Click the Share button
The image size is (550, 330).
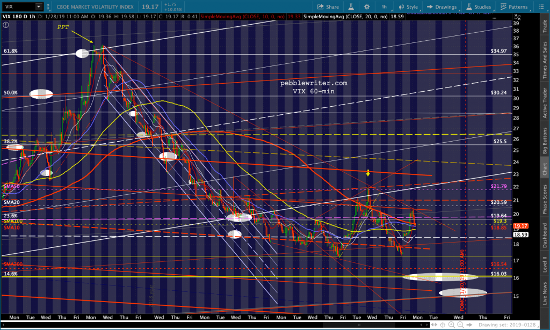328,6
